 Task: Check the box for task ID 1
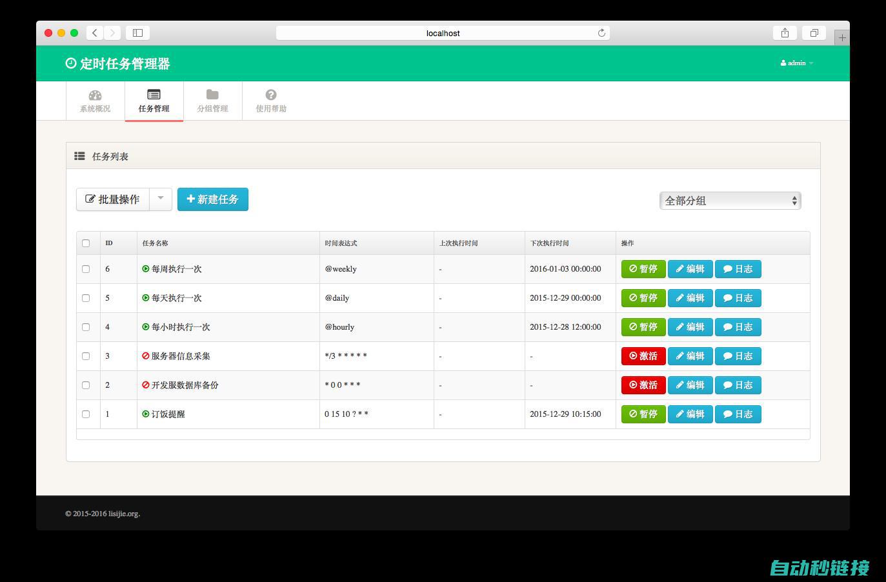(86, 414)
